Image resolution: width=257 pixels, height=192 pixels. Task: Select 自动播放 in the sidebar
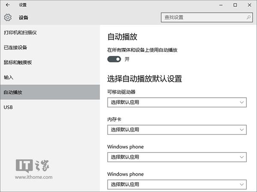pos(50,92)
